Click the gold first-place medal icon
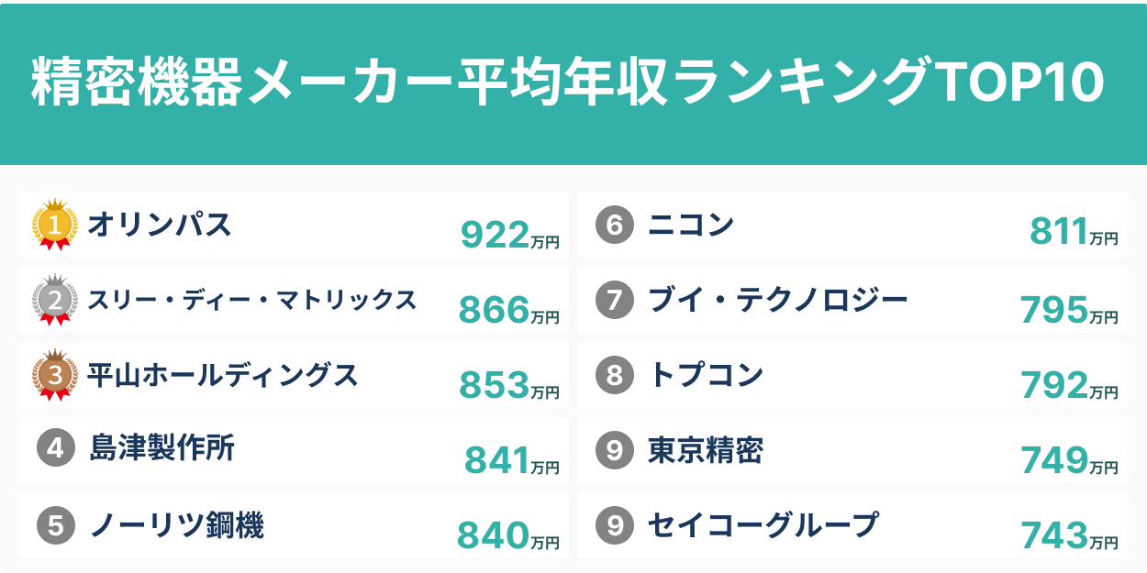The height and width of the screenshot is (573, 1147). click(x=54, y=225)
